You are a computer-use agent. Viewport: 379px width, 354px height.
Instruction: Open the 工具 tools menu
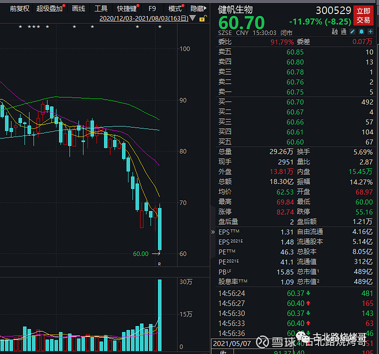pos(101,8)
